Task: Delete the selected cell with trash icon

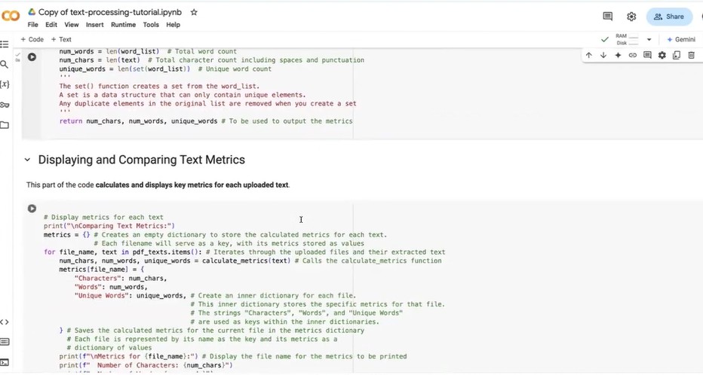Action: (691, 55)
